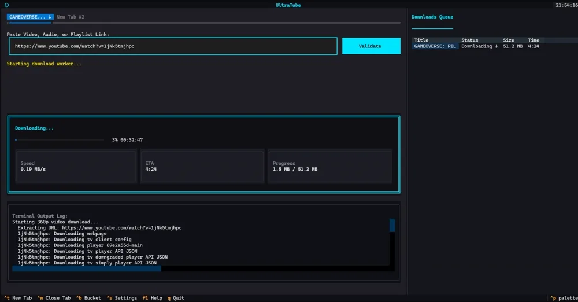Open Settings from the footer bar
Viewport: 578px width, 302px height.
121,298
